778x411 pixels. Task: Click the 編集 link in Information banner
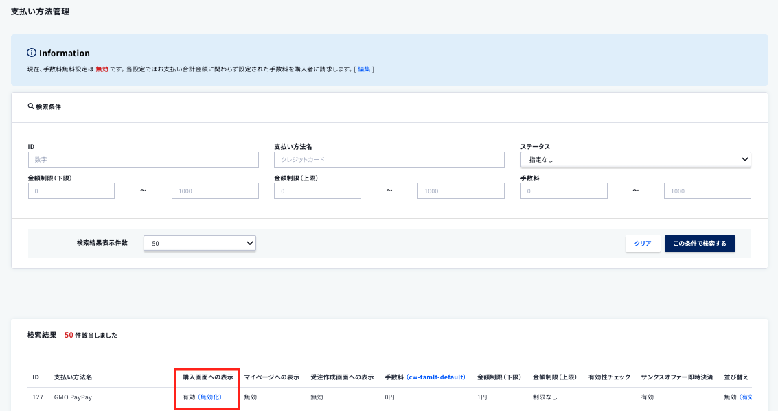click(364, 69)
